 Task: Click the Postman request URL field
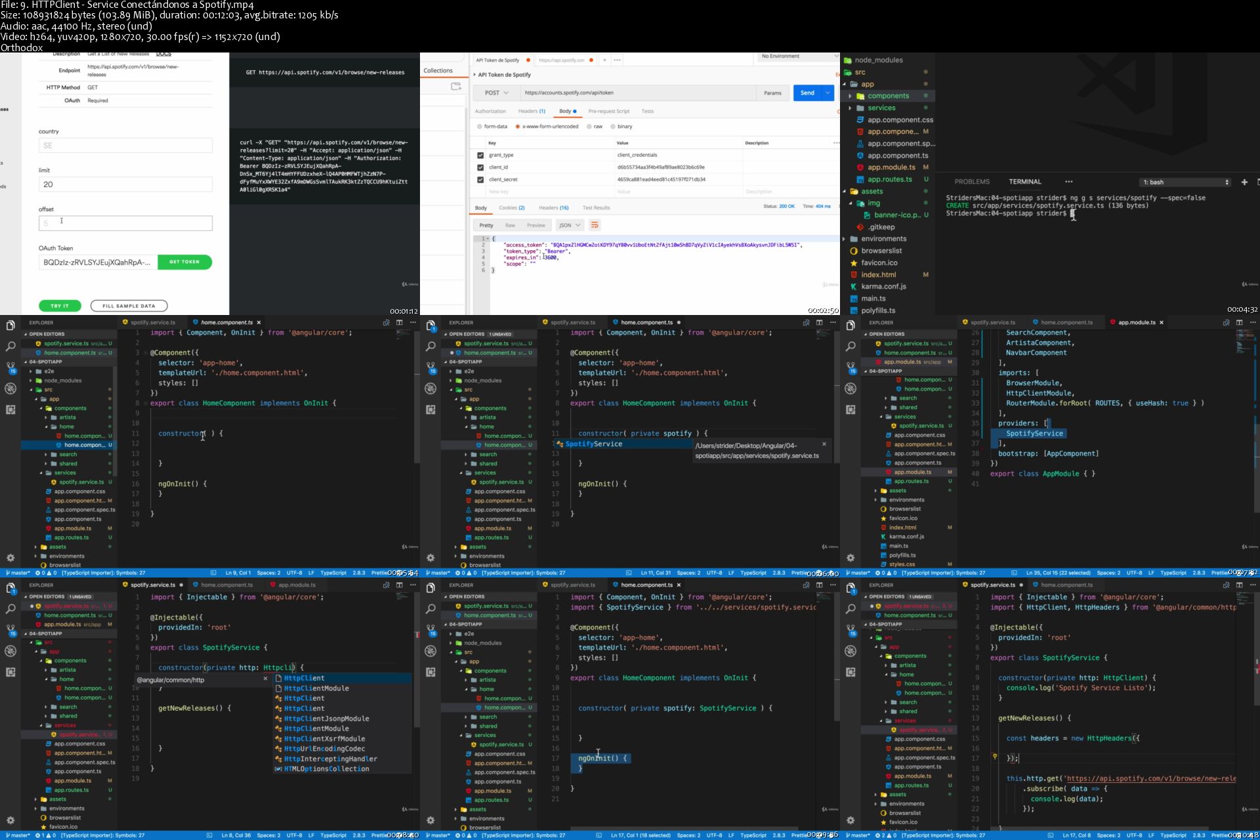pyautogui.click(x=637, y=93)
